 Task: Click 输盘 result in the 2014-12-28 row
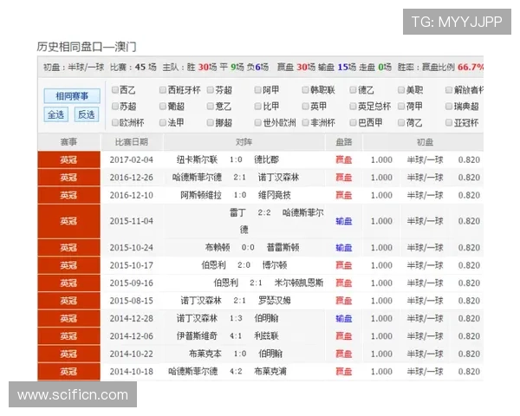(343, 318)
